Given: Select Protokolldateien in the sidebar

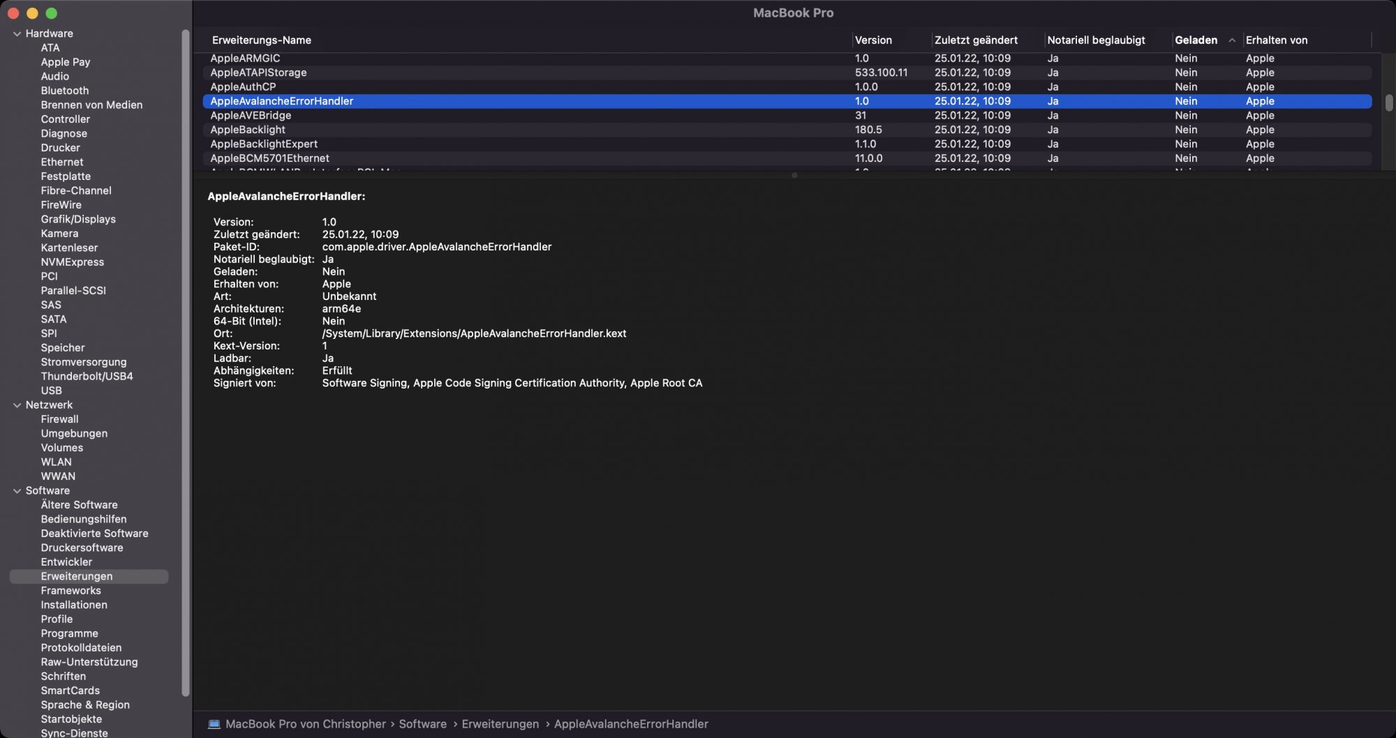Looking at the screenshot, I should click(x=81, y=649).
